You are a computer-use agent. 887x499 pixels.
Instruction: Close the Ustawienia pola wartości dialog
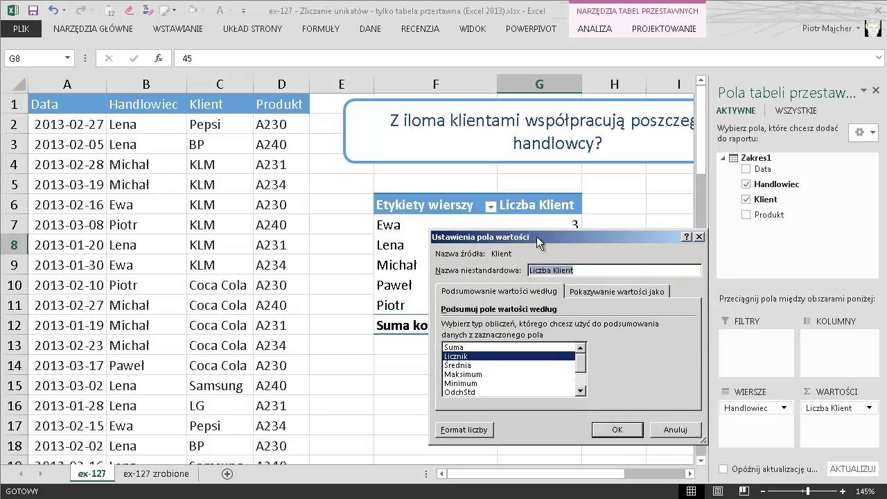pyautogui.click(x=699, y=236)
